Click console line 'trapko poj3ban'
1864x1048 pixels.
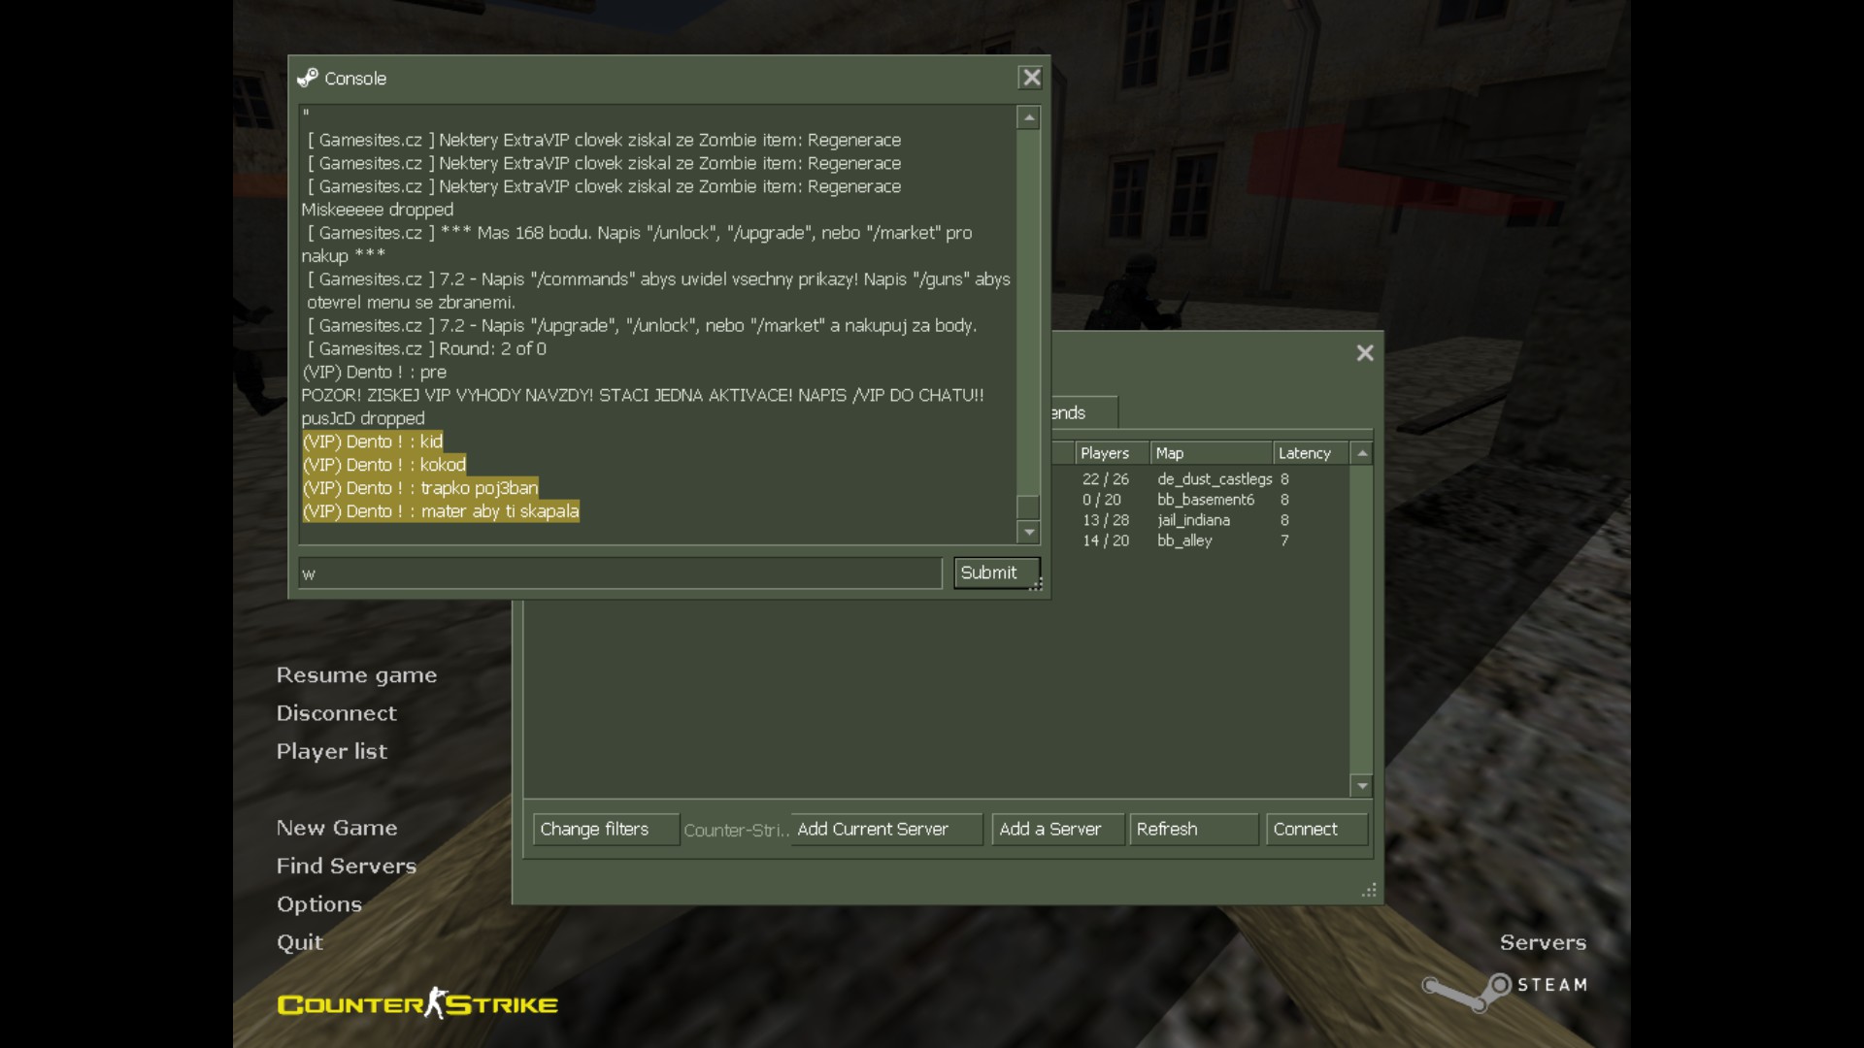pyautogui.click(x=419, y=488)
